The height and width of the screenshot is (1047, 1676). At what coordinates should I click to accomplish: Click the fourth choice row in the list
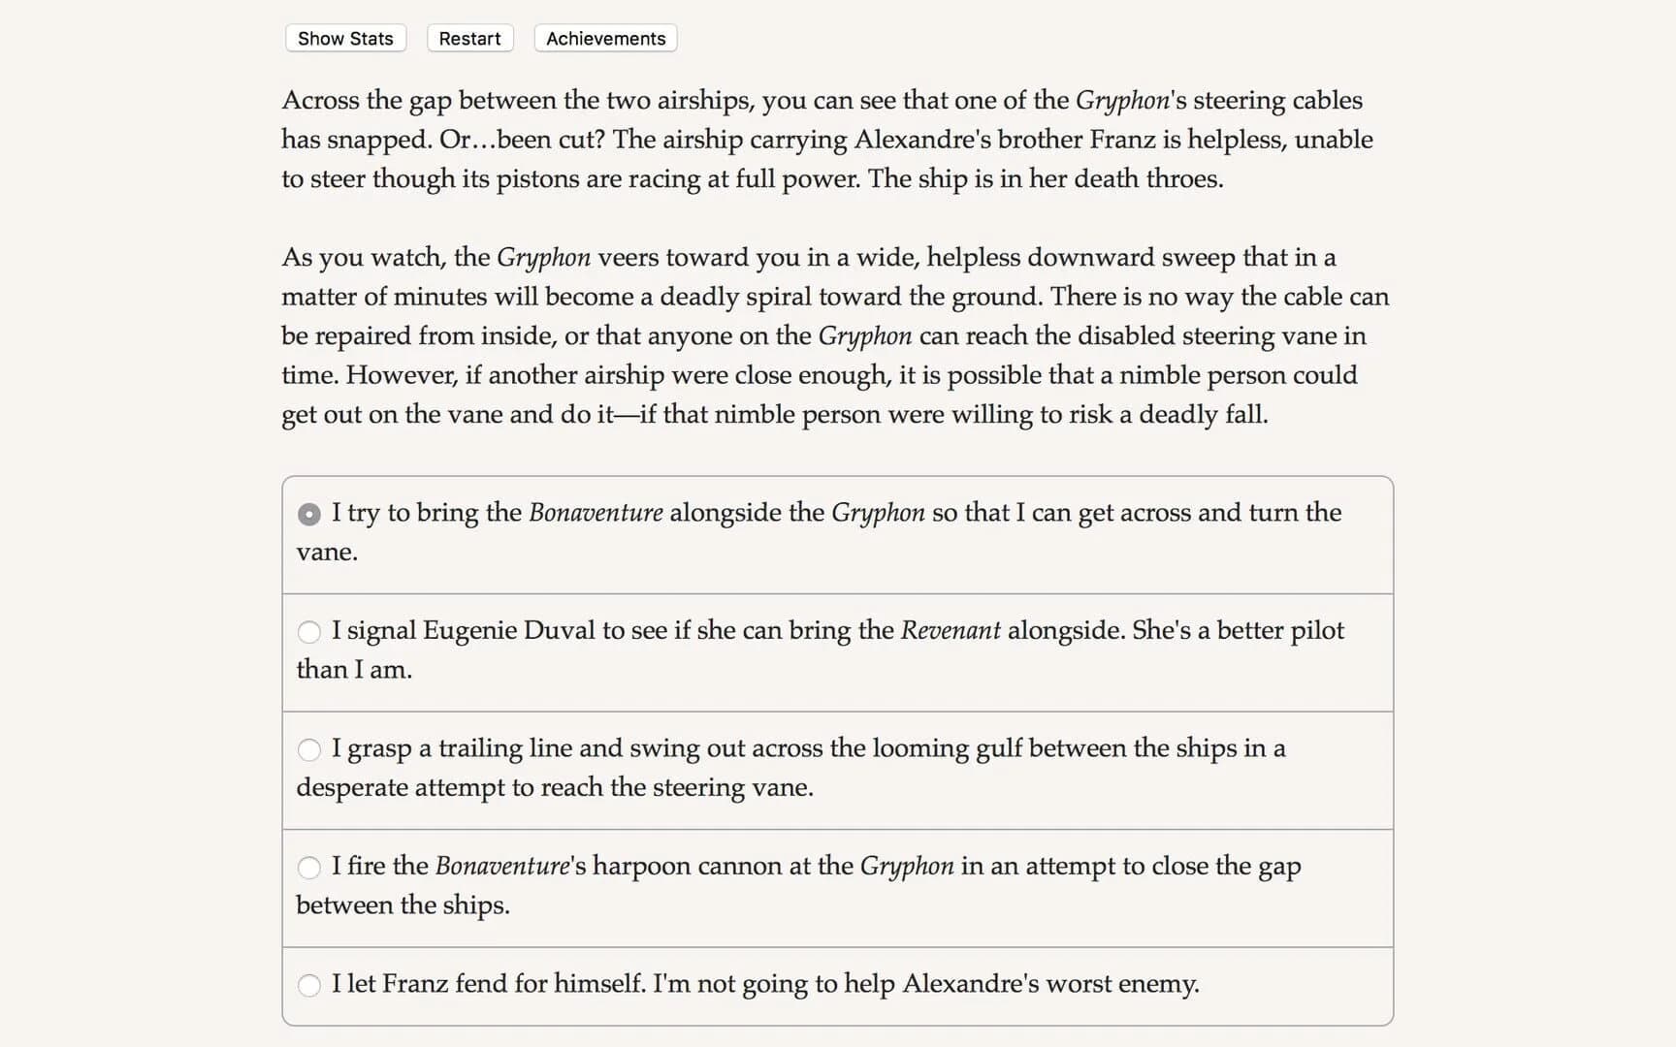[x=838, y=887]
